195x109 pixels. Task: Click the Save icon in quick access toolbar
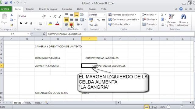tap(6, 3)
